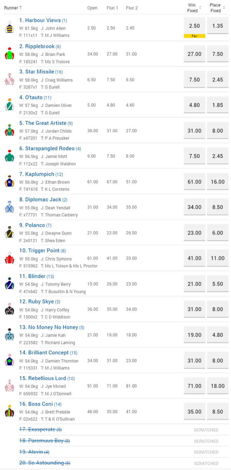Click Brilliant Concept silks icon

pyautogui.click(x=9, y=360)
